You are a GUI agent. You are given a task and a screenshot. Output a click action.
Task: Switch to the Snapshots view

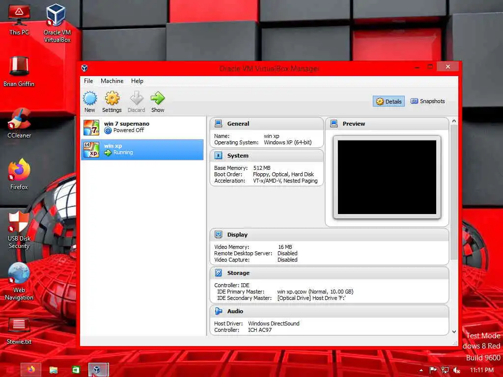[428, 101]
